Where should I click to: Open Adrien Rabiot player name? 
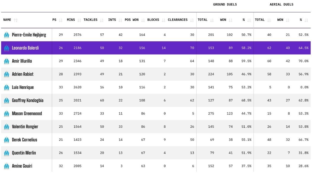pyautogui.click(x=23, y=74)
